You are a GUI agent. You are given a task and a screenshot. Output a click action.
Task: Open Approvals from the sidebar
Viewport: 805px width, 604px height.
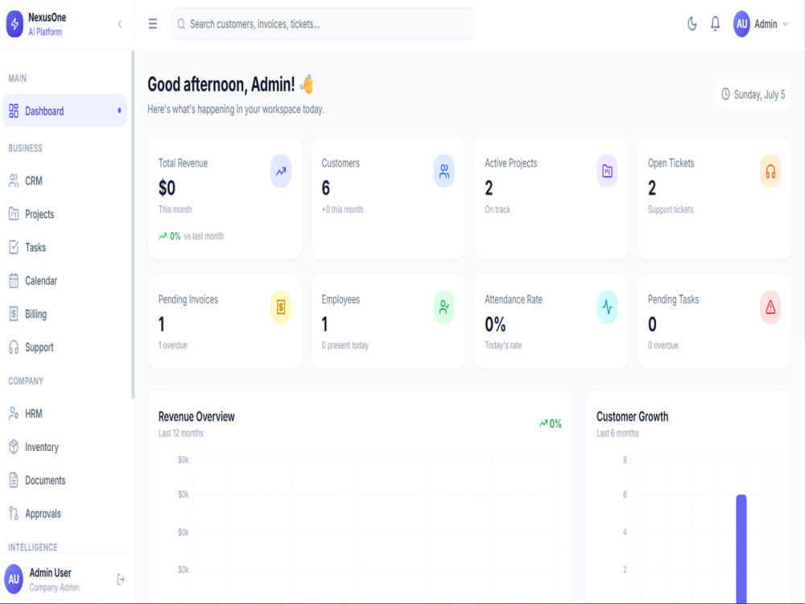(x=64, y=514)
